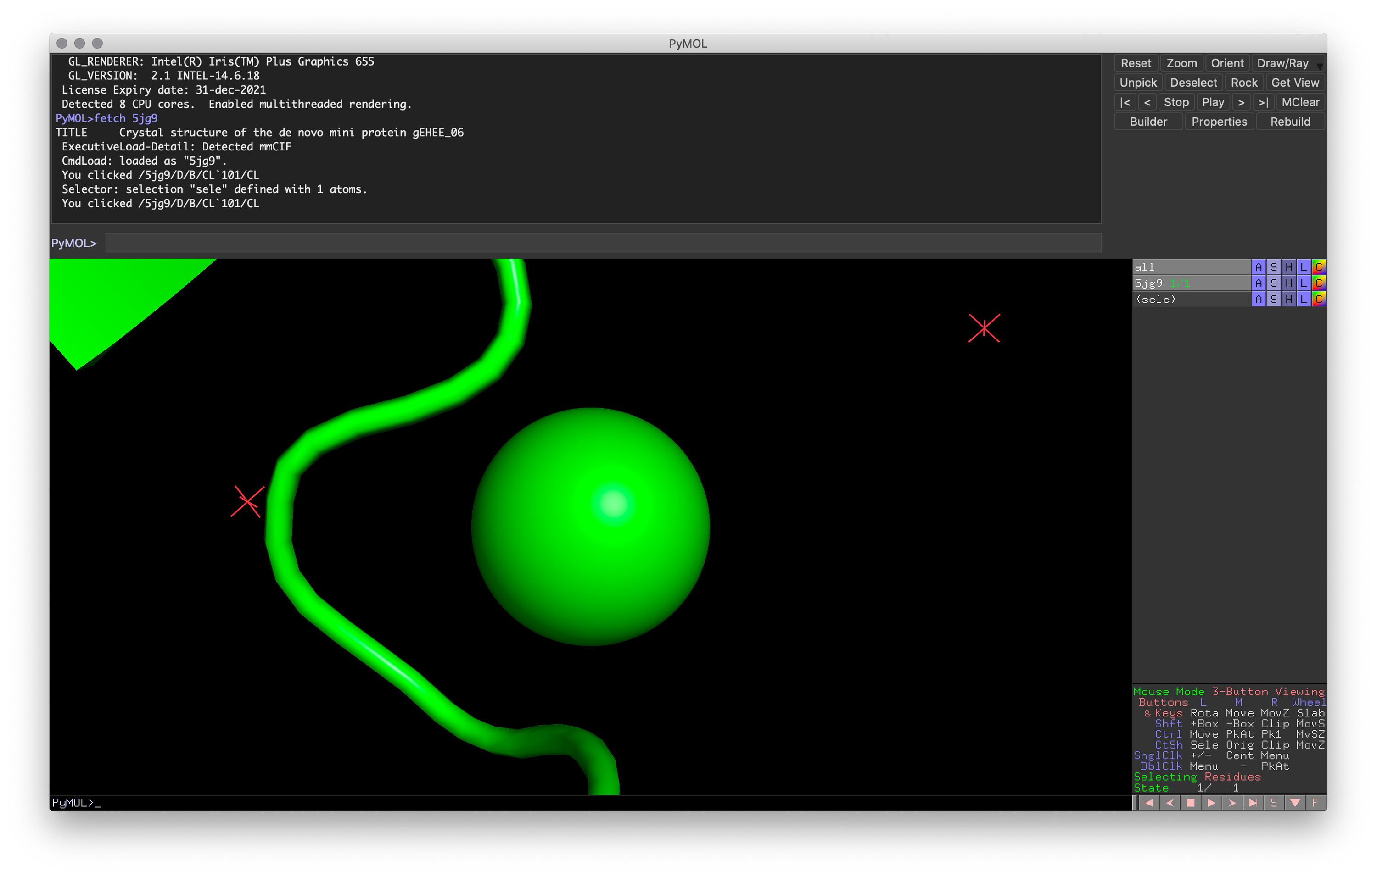Image resolution: width=1377 pixels, height=877 pixels.
Task: Change selection mode via Selecting Residues
Action: coord(1197,777)
